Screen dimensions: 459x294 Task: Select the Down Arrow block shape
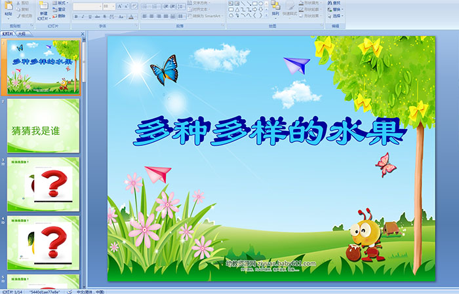(x=260, y=9)
